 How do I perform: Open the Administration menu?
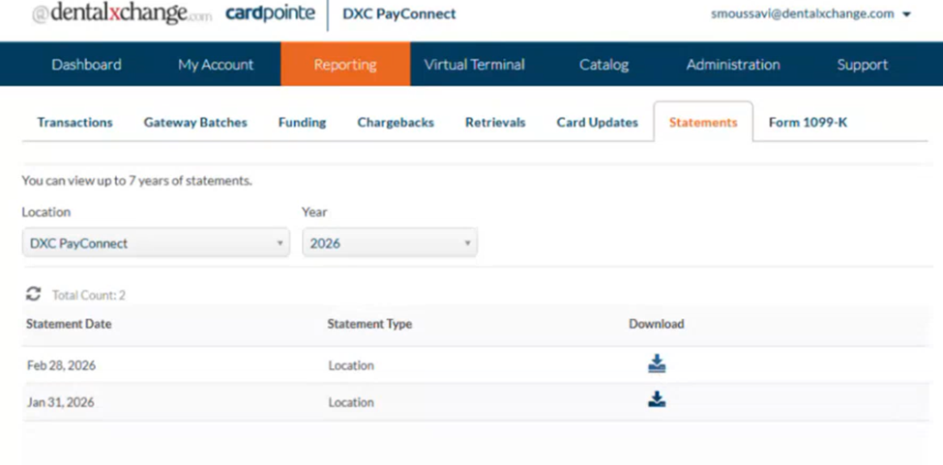tap(733, 64)
